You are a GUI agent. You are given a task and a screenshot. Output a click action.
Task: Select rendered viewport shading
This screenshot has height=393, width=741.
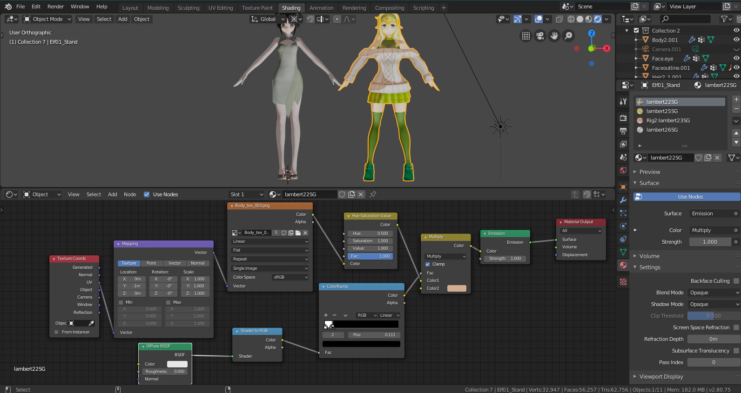click(x=598, y=19)
